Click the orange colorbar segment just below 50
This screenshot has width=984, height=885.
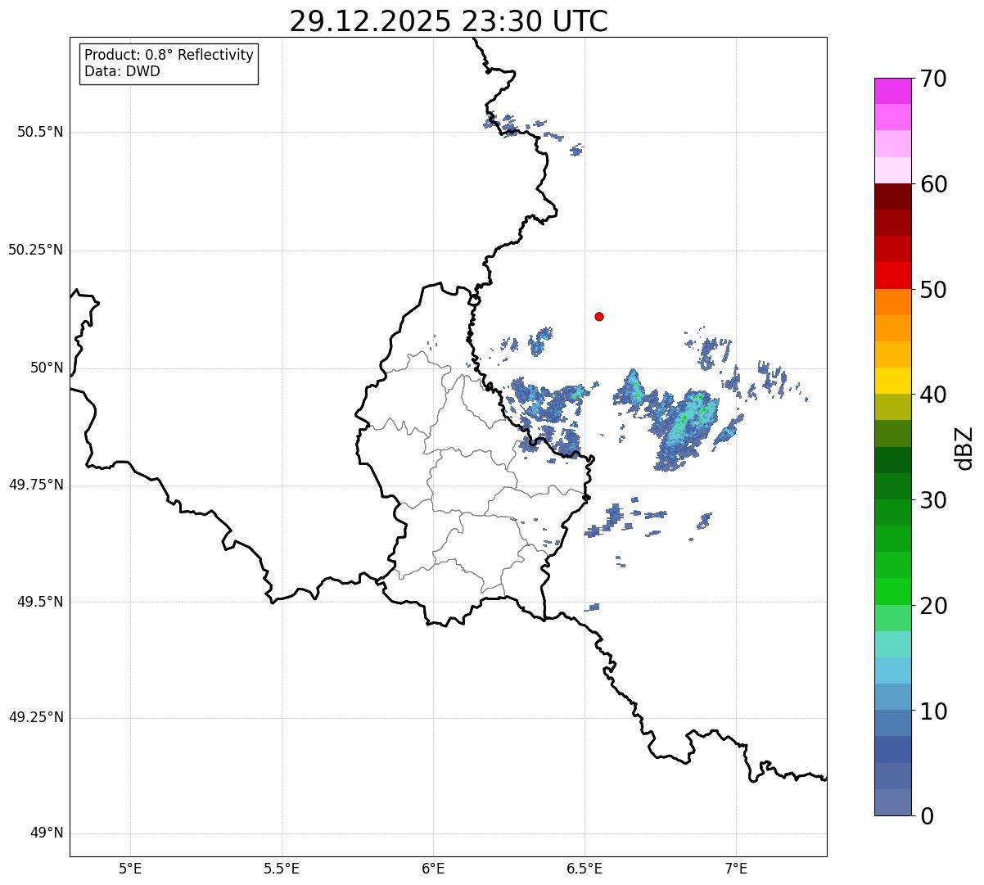click(x=892, y=302)
